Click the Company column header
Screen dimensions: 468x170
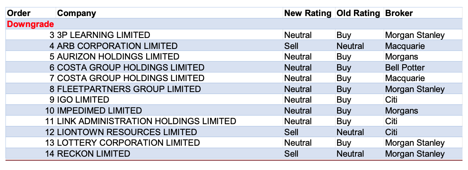pyautogui.click(x=76, y=13)
